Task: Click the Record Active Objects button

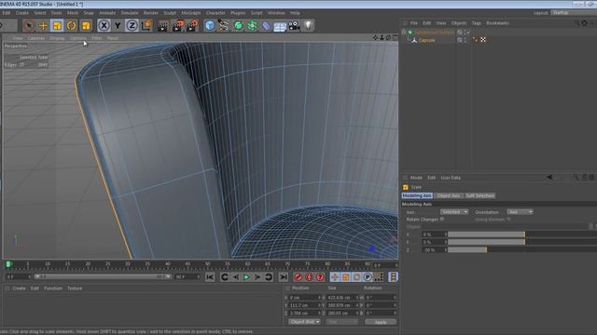Action: pos(298,277)
